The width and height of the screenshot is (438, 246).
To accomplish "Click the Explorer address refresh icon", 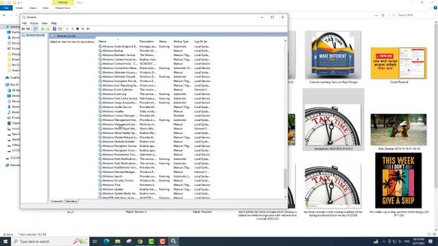I will tap(383, 15).
